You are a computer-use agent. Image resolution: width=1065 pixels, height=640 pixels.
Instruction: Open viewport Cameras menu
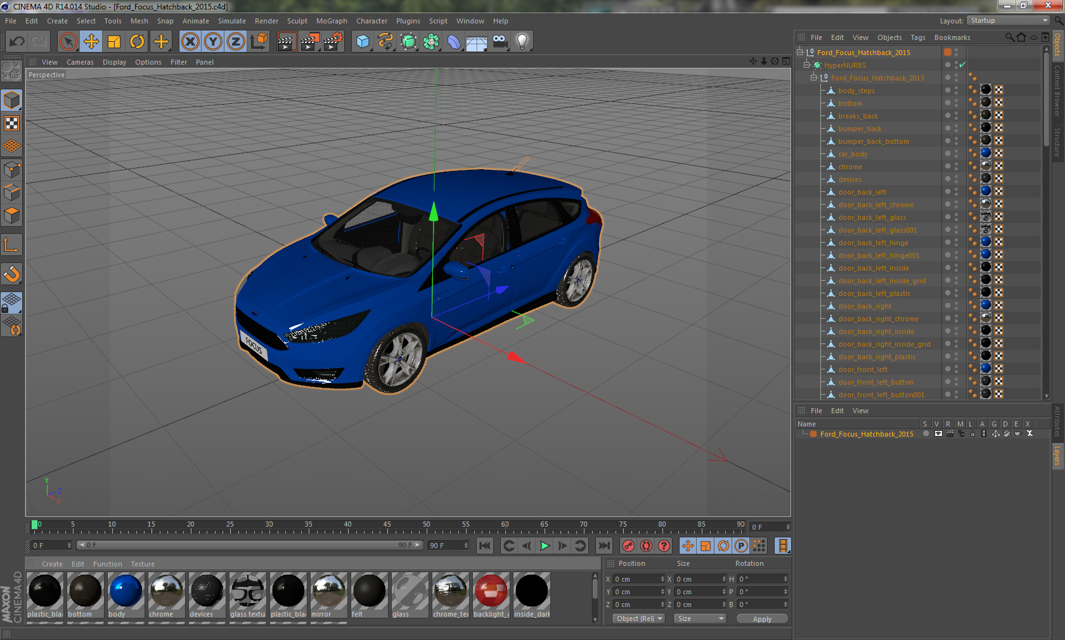[x=80, y=62]
